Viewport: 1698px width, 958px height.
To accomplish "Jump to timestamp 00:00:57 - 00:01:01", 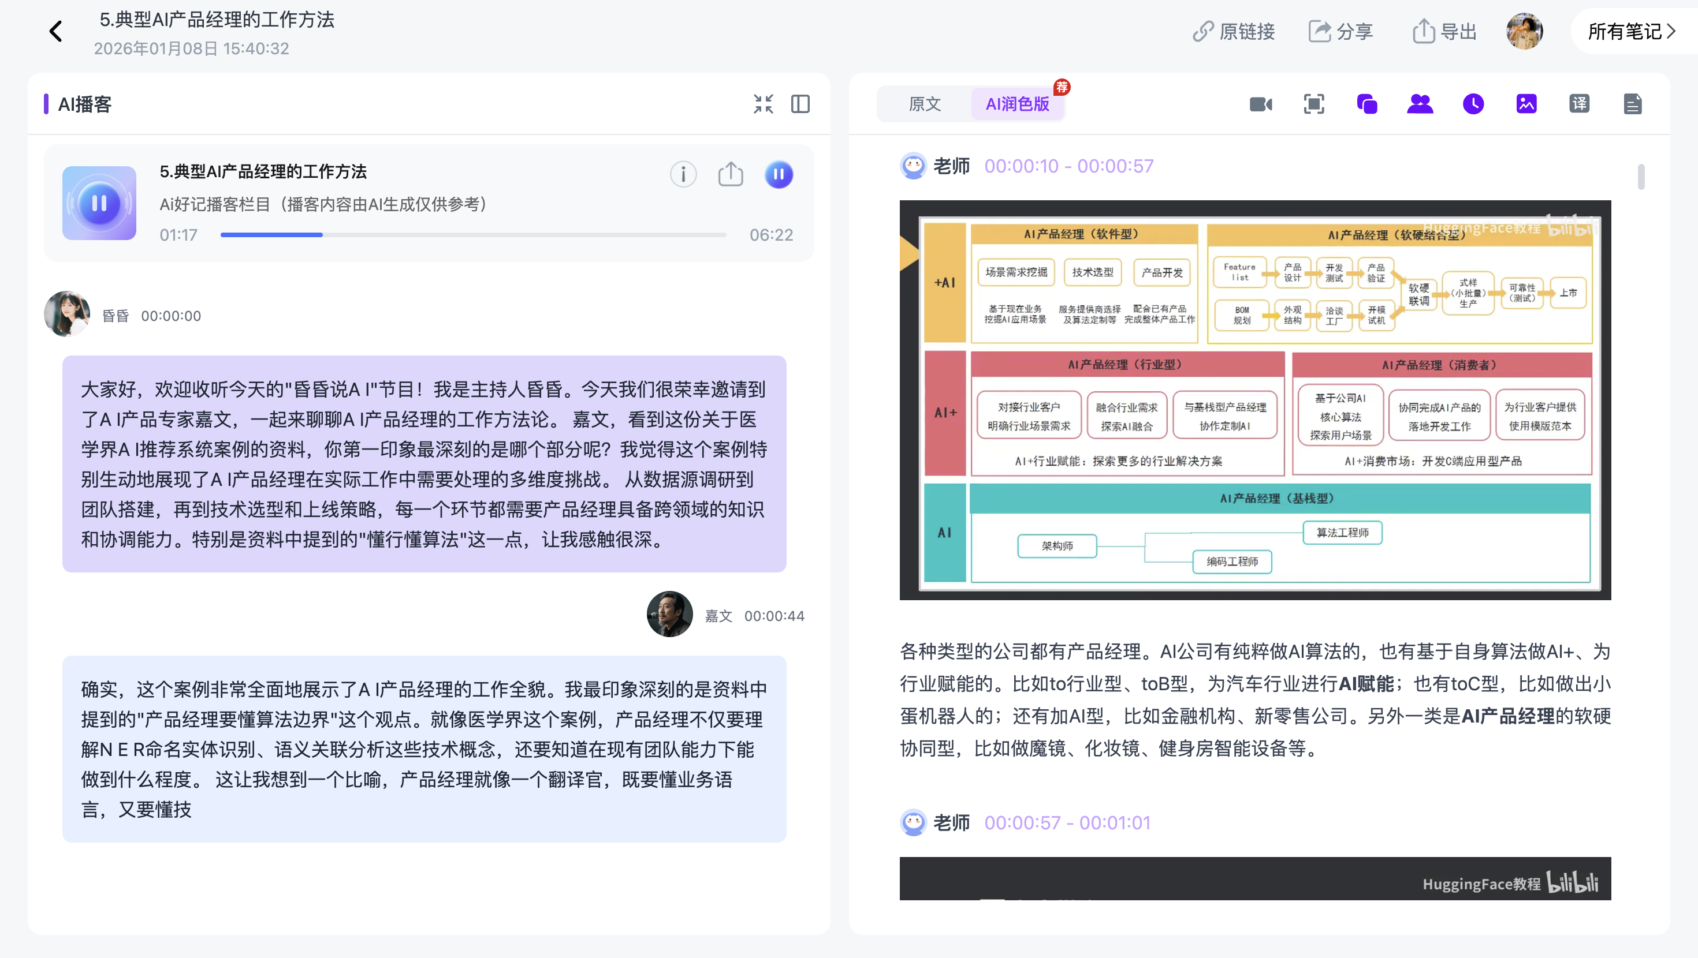I will click(1067, 823).
